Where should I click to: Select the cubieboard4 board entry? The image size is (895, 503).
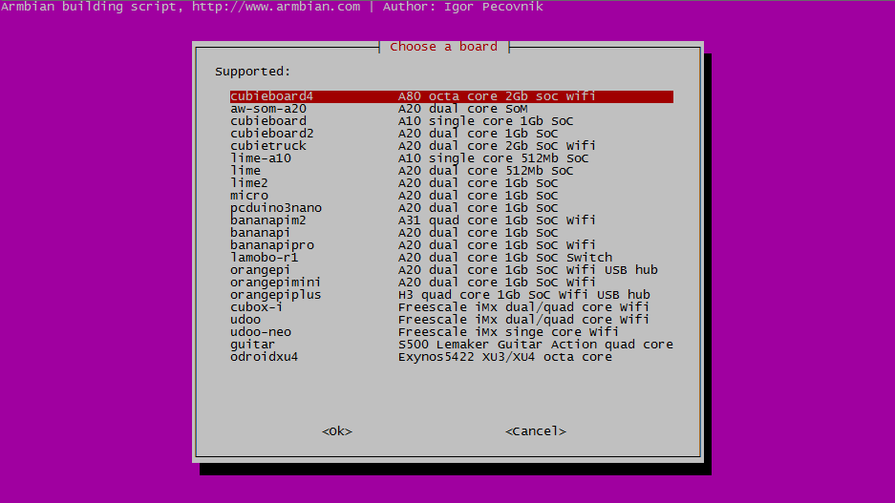tap(452, 96)
